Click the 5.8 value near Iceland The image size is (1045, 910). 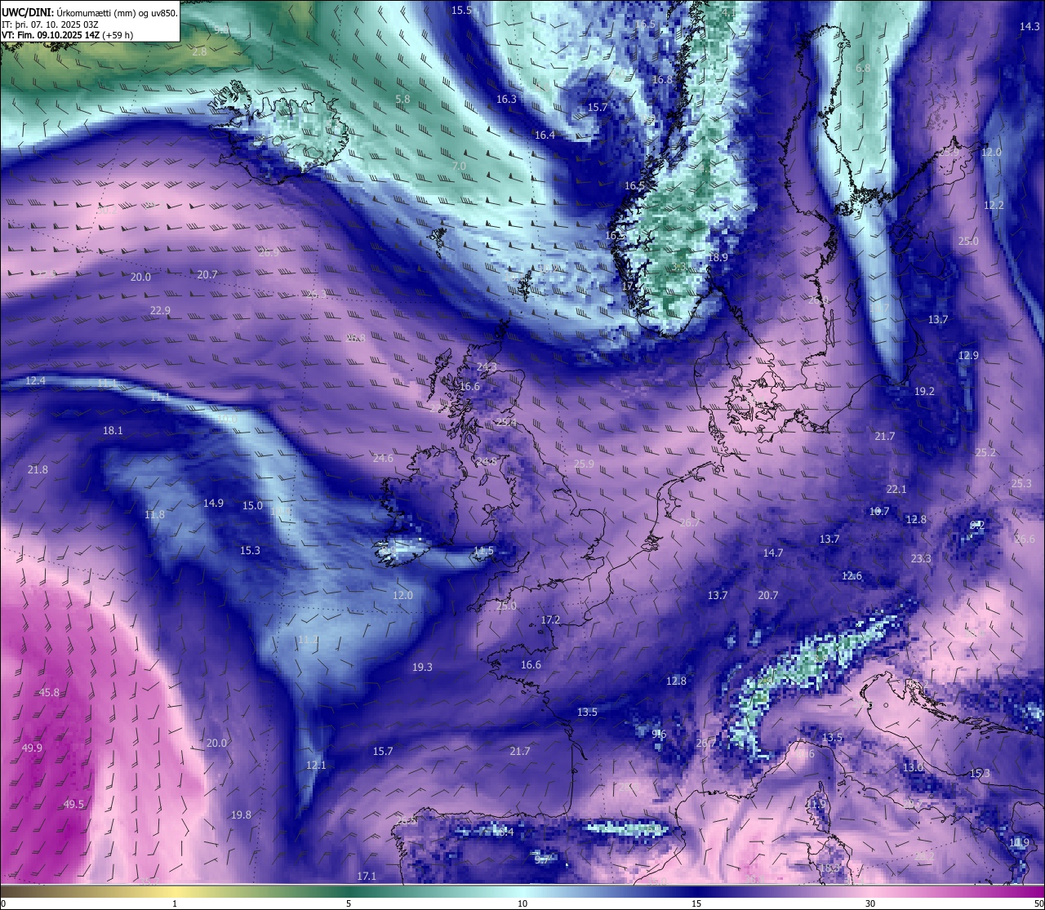pyautogui.click(x=402, y=99)
